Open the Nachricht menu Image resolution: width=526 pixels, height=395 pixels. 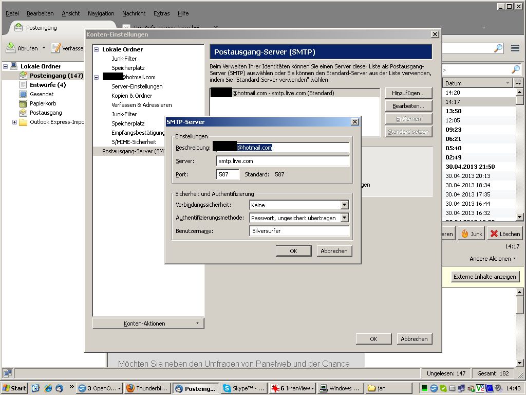(134, 13)
